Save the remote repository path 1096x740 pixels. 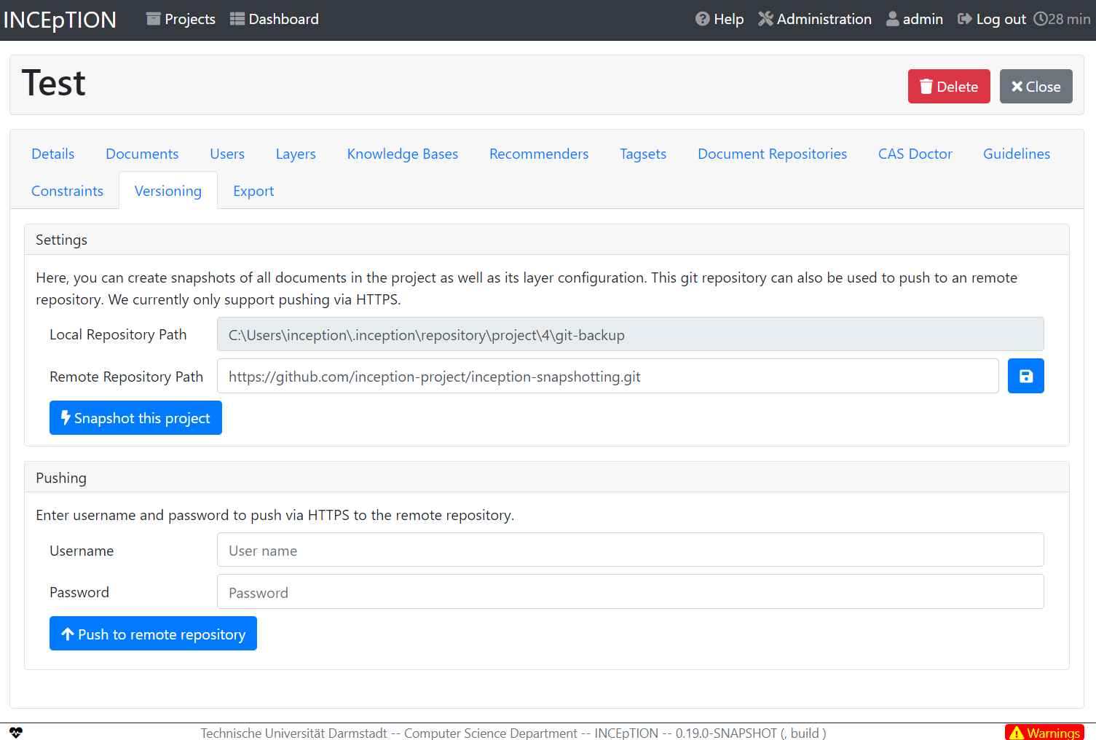click(x=1025, y=376)
